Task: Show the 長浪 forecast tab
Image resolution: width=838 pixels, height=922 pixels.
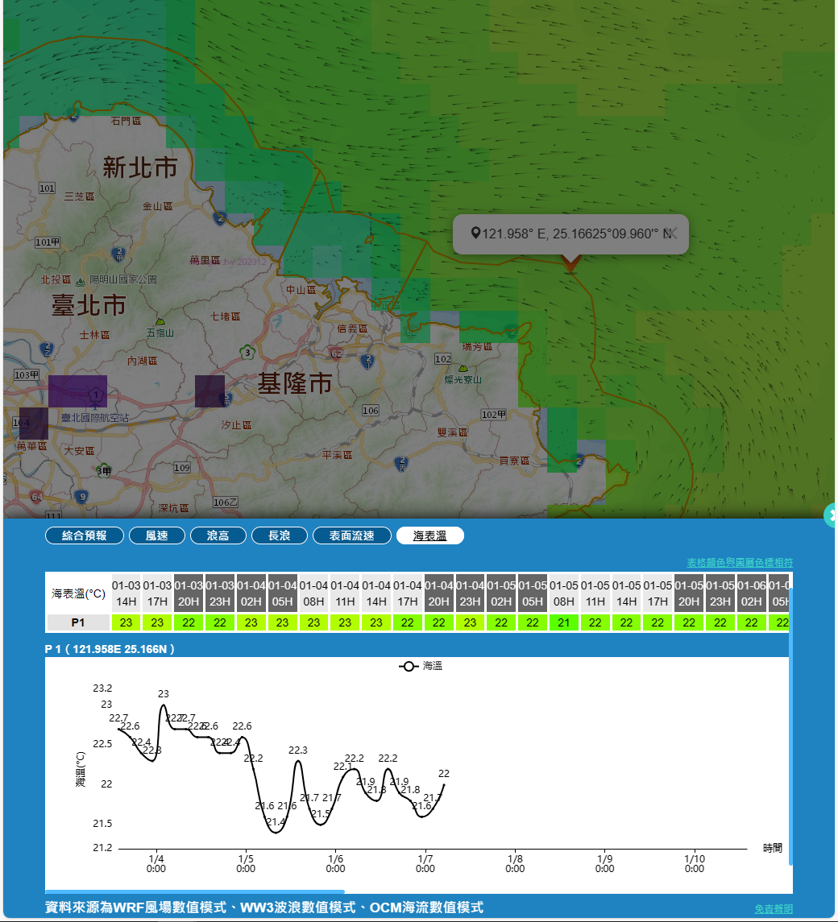Action: (280, 535)
